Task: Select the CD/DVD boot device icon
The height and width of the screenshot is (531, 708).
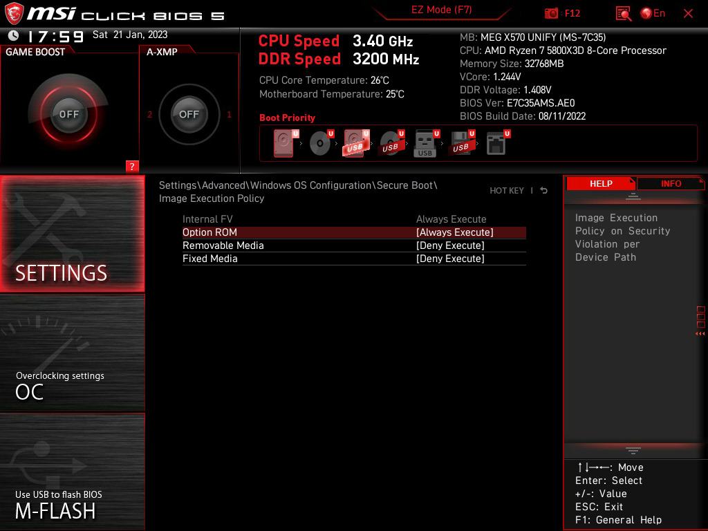Action: pyautogui.click(x=321, y=144)
